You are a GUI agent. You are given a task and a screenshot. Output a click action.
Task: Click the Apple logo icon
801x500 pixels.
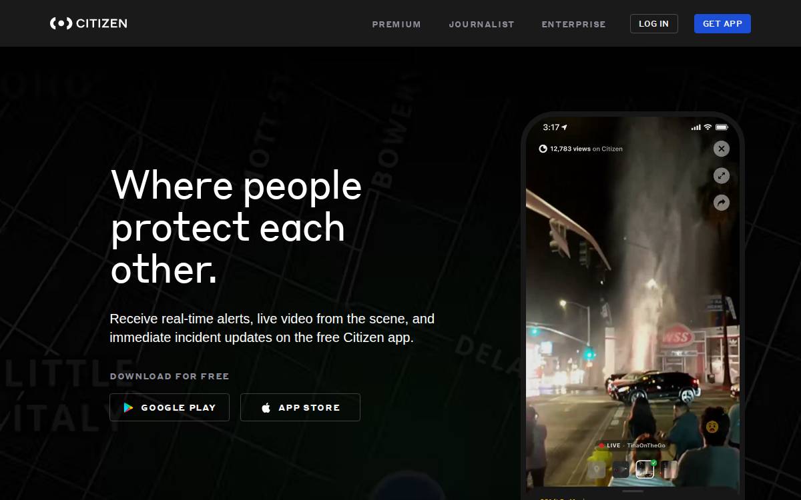pyautogui.click(x=266, y=407)
